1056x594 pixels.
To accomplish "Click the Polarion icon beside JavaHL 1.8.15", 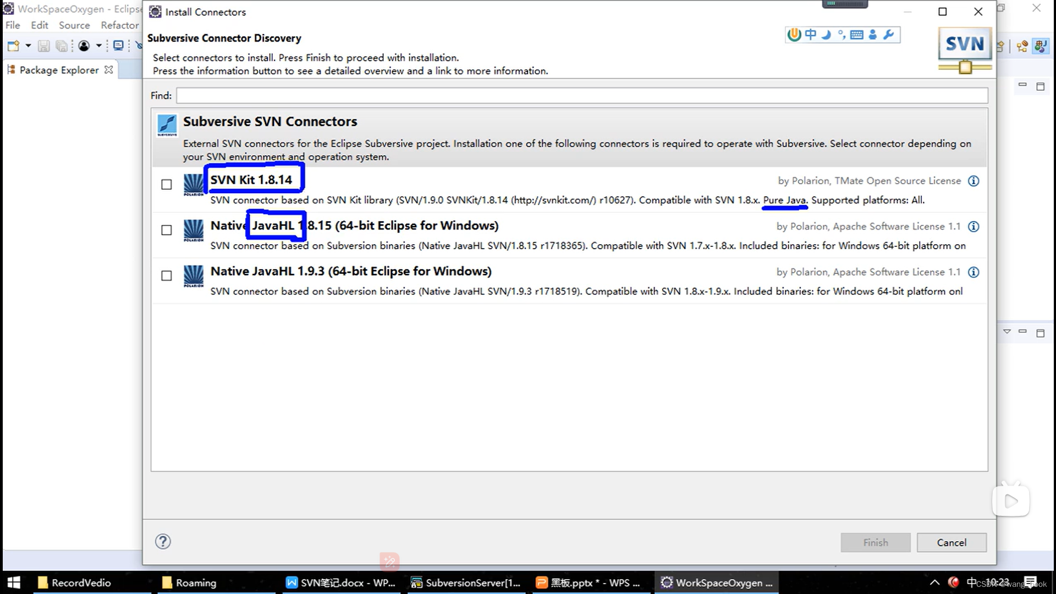I will point(193,230).
